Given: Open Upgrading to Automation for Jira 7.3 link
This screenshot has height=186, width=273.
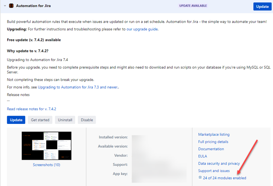Looking at the screenshot, I should pyautogui.click(x=78, y=87).
